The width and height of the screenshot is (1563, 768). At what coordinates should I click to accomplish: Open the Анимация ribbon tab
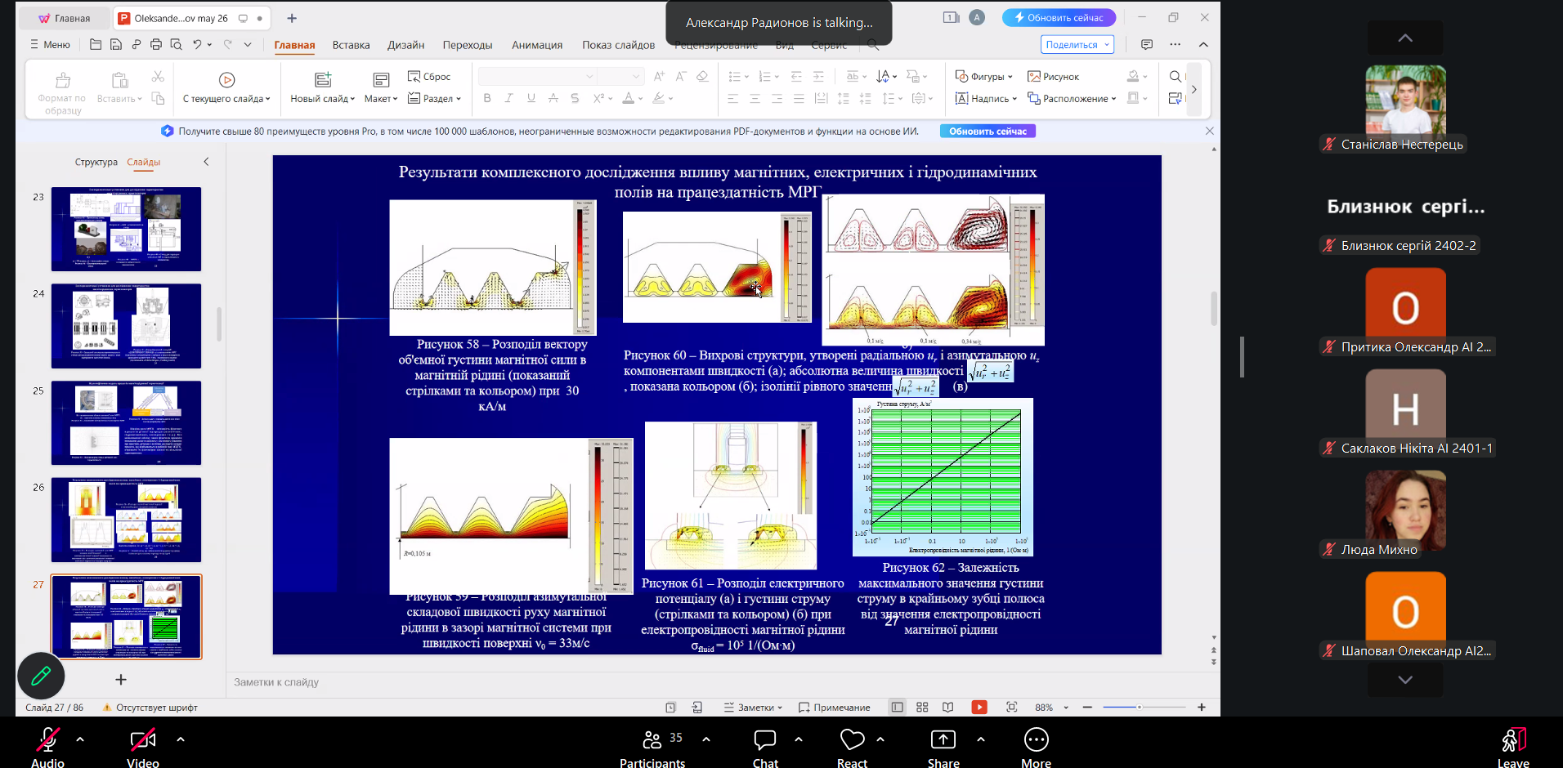click(537, 45)
